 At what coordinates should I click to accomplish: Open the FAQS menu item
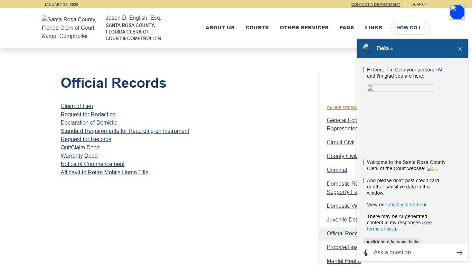[x=347, y=28]
